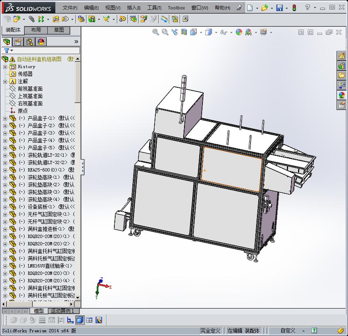This screenshot has width=348, height=336.
Task: Toggle the colored axes icon in bottom toolbar
Action: coord(71,320)
